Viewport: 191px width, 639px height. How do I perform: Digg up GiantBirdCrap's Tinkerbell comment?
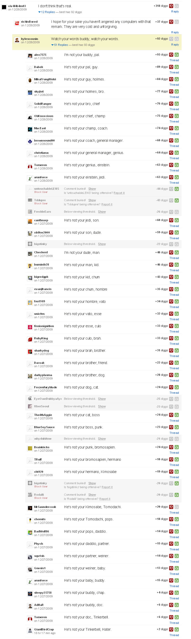pyautogui.click(x=177, y=629)
